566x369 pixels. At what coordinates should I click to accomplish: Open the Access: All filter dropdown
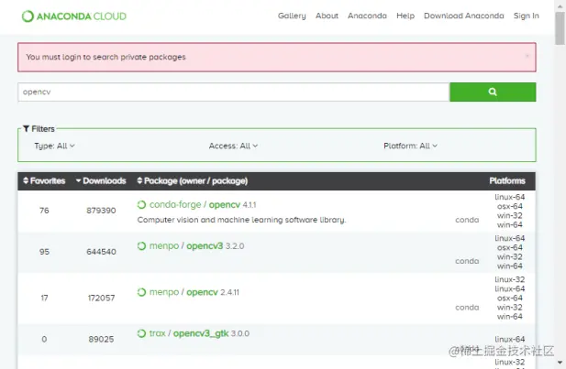[233, 146]
